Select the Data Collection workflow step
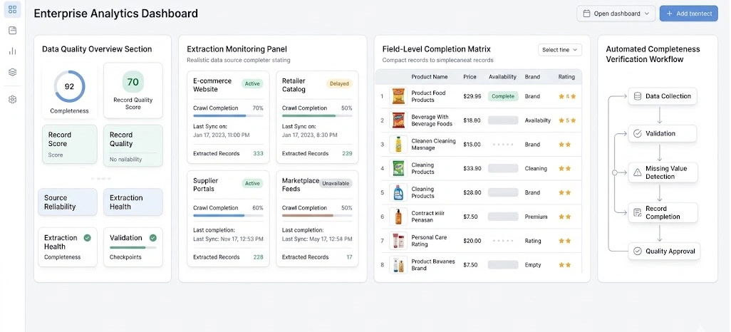Viewport: 731px width, 332px height. tap(663, 96)
